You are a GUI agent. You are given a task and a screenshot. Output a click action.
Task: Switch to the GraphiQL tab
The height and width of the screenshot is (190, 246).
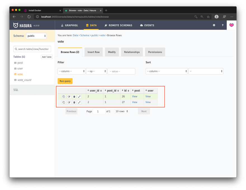[x=70, y=25]
